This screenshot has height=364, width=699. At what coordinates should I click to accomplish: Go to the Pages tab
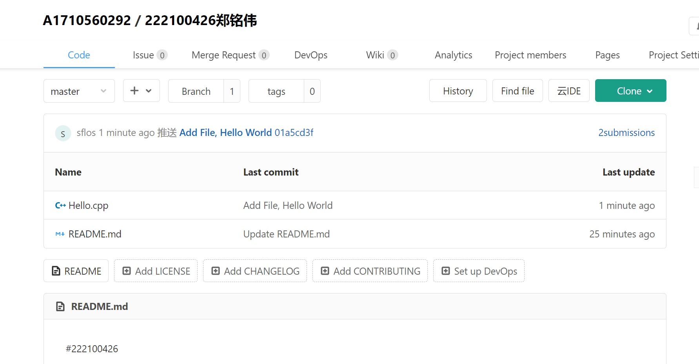607,55
